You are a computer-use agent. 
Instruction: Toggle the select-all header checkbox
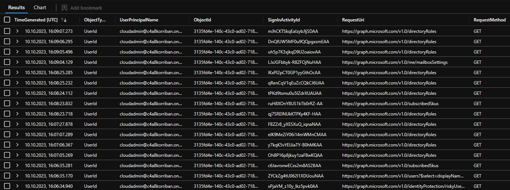coord(7,20)
